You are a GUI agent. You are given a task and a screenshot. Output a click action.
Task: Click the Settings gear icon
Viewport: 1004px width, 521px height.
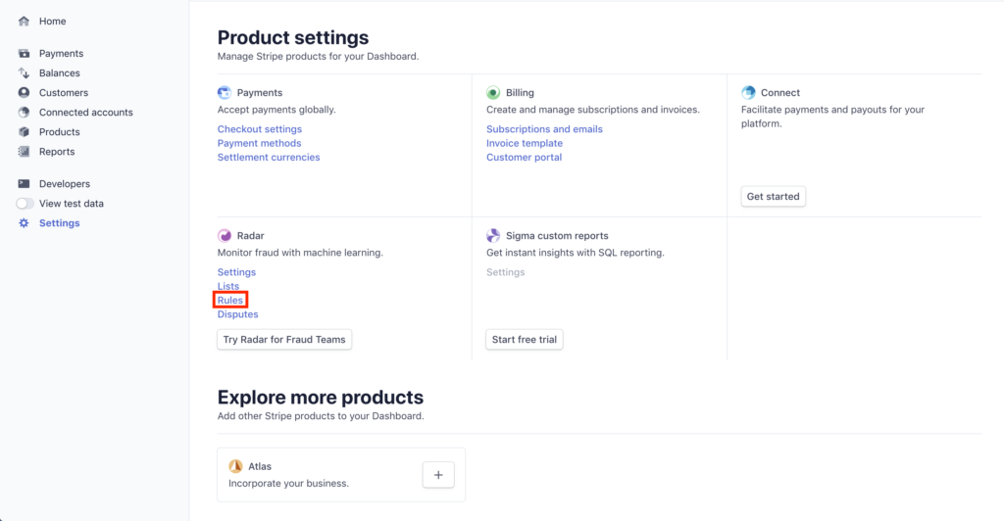(x=24, y=223)
